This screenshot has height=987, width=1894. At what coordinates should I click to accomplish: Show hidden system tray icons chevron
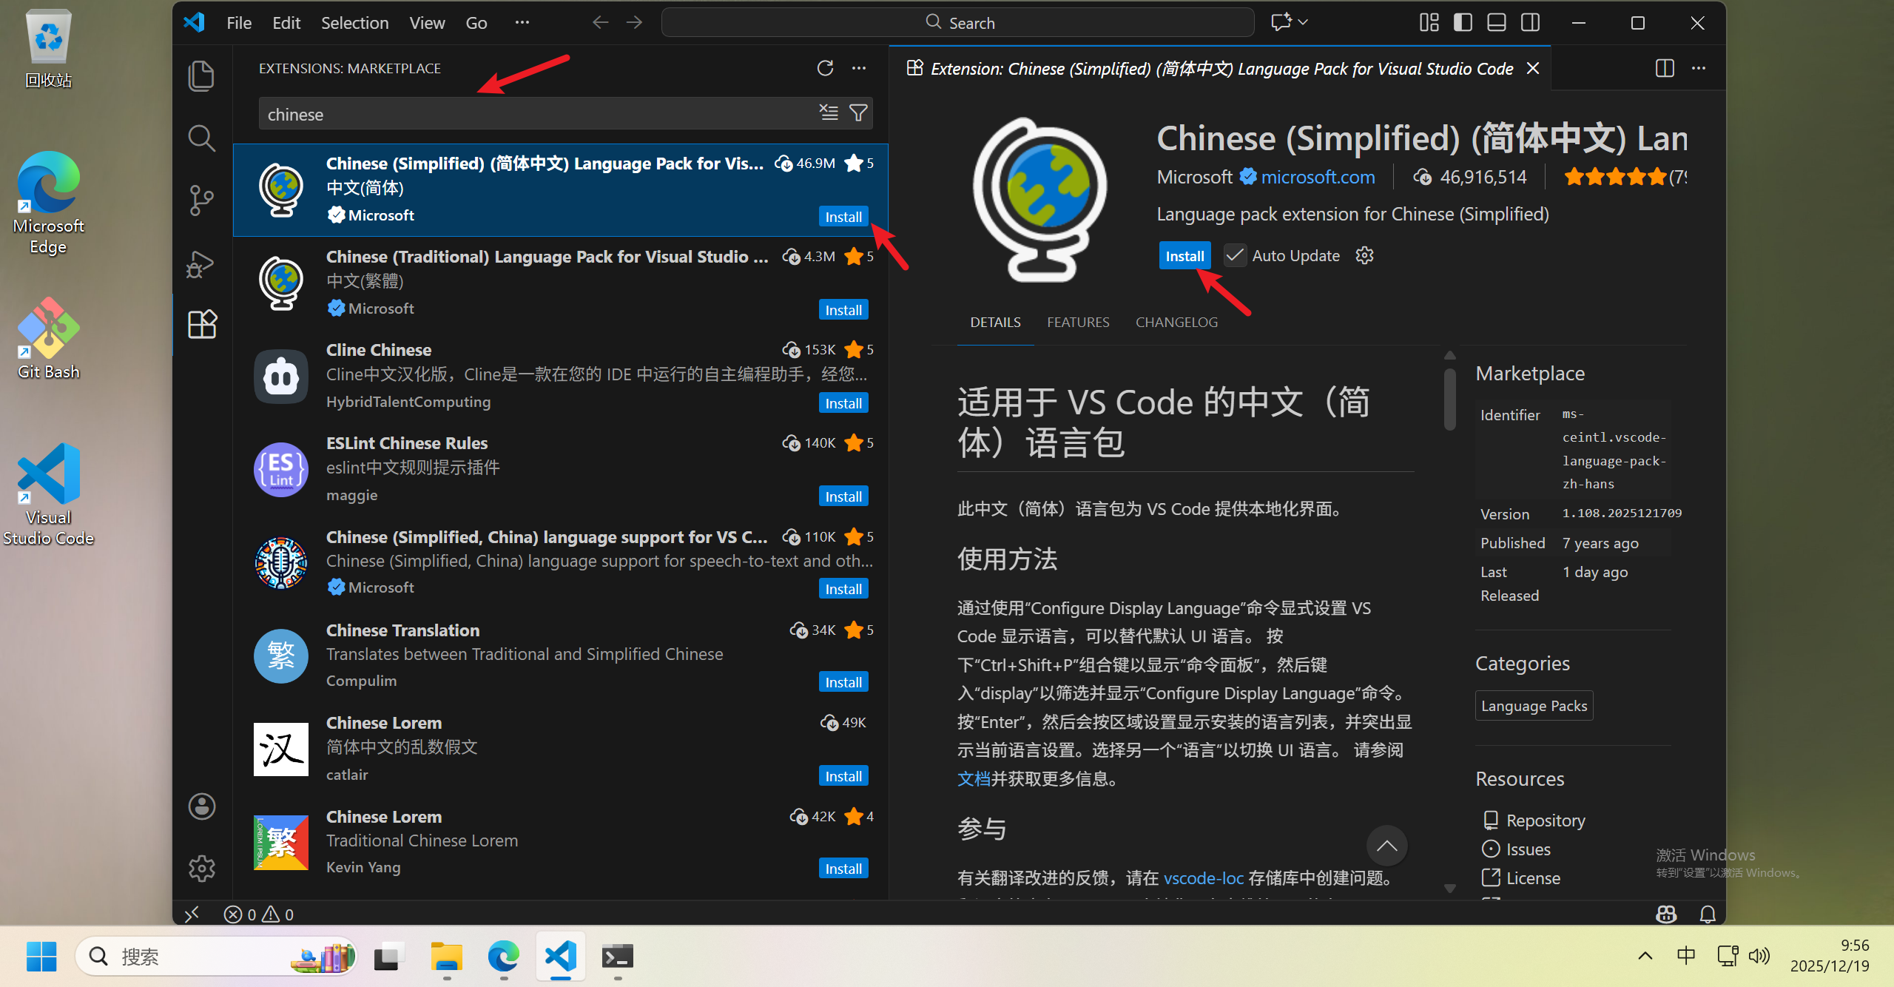point(1645,956)
